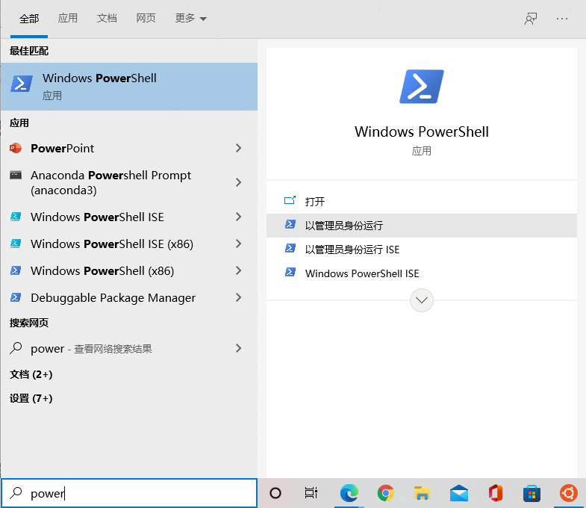This screenshot has height=508, width=586.
Task: Open Office app from the taskbar
Action: coord(496,493)
